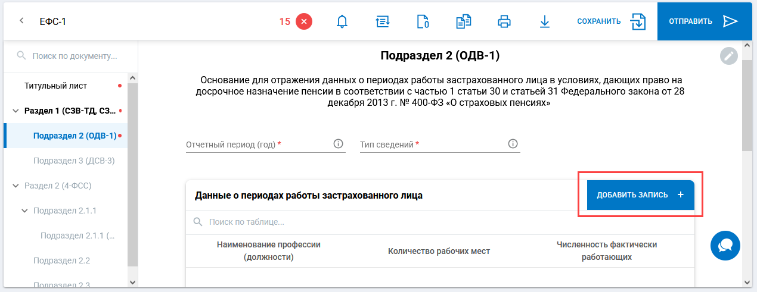
Task: Collapse Раздел 2 (4-ФСС) node
Action: tap(15, 186)
